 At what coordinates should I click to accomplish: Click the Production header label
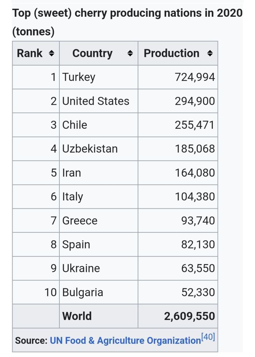[x=172, y=53]
